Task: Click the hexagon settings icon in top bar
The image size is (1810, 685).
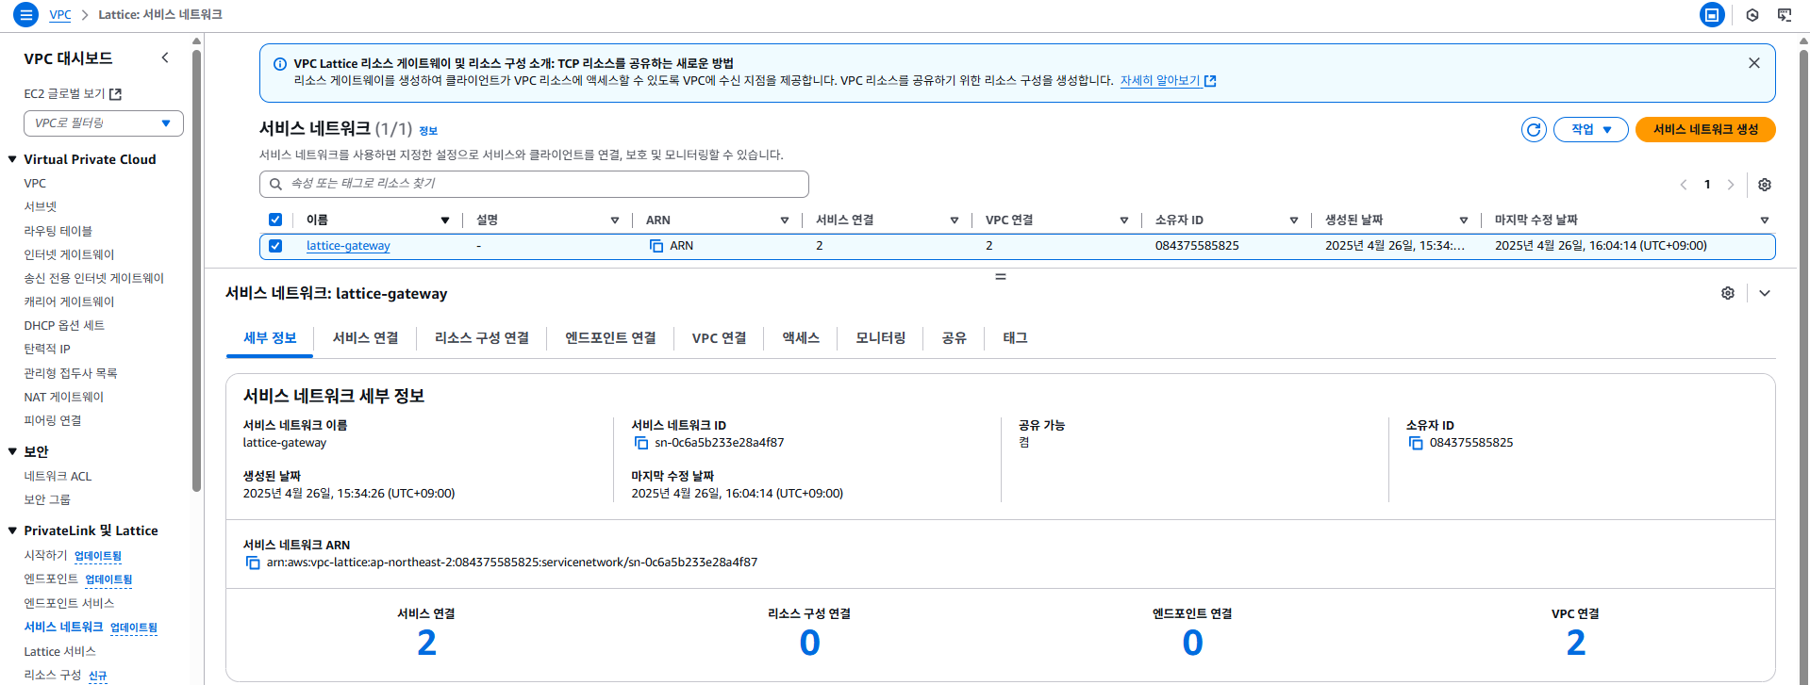Action: tap(1752, 15)
